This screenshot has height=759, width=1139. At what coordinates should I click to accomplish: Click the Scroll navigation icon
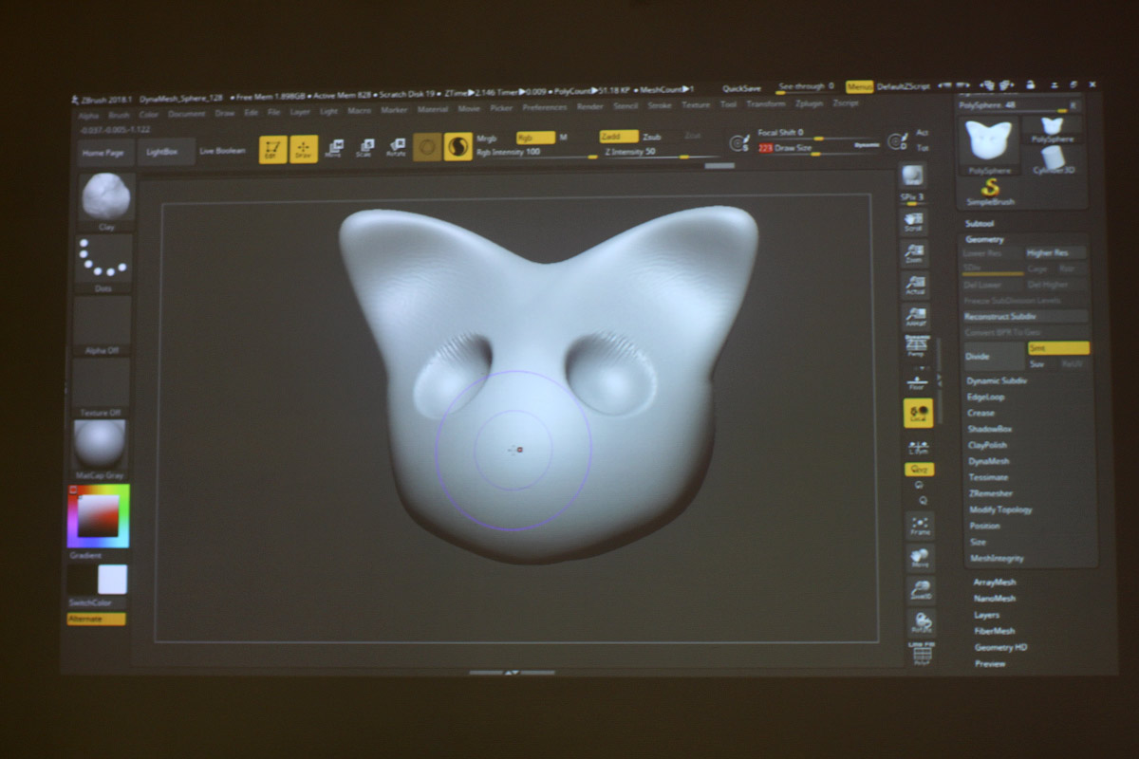(x=914, y=223)
